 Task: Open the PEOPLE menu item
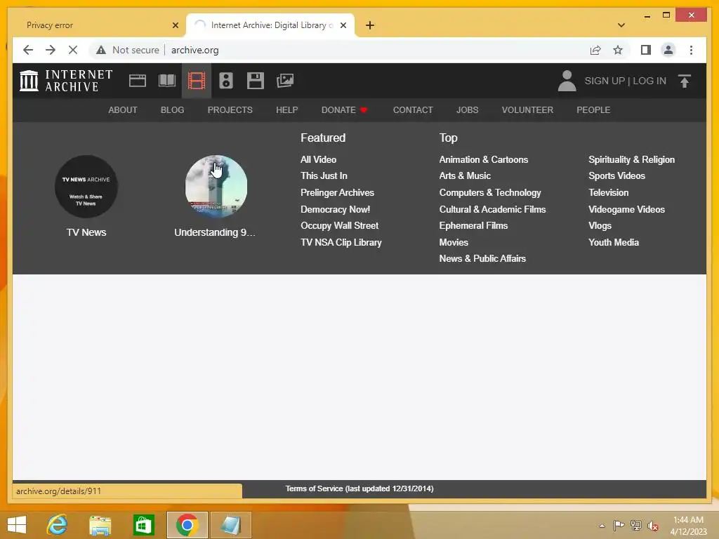(x=593, y=110)
